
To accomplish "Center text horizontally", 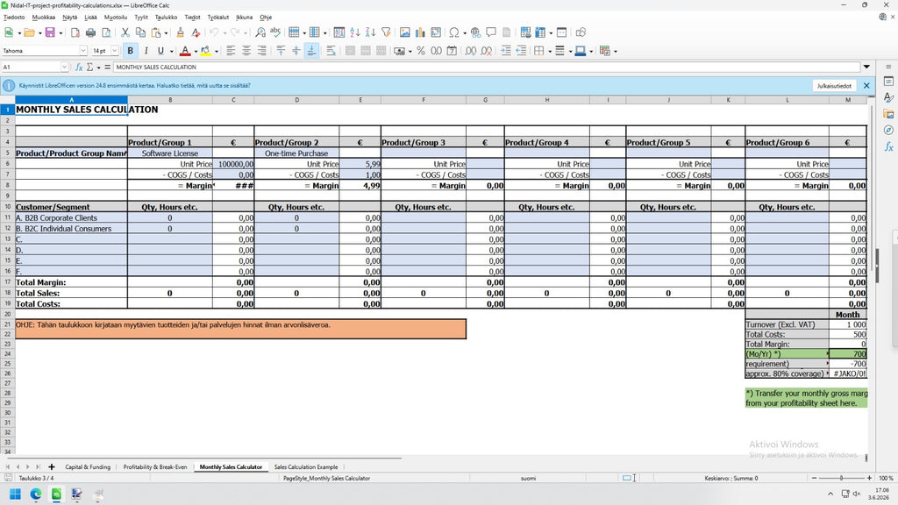I will [x=246, y=51].
